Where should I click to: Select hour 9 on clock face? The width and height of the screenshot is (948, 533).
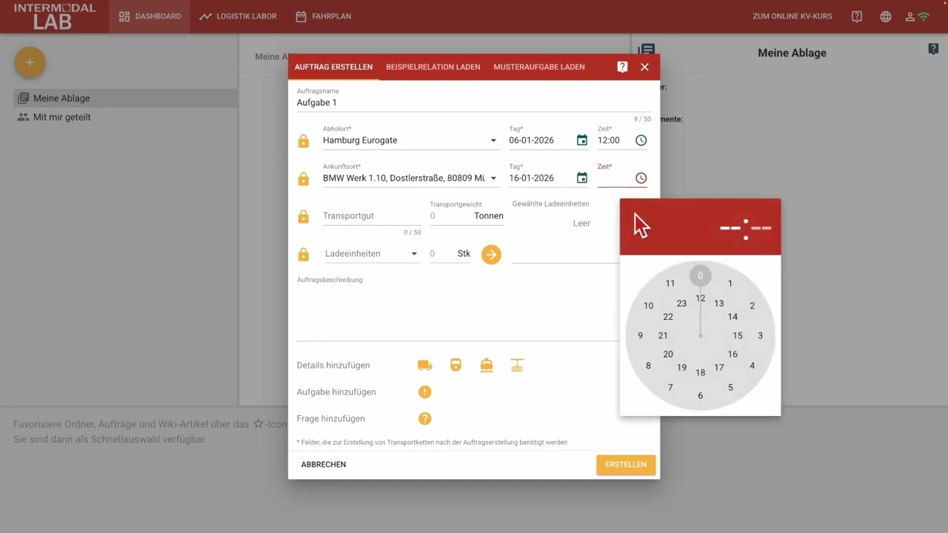(641, 336)
